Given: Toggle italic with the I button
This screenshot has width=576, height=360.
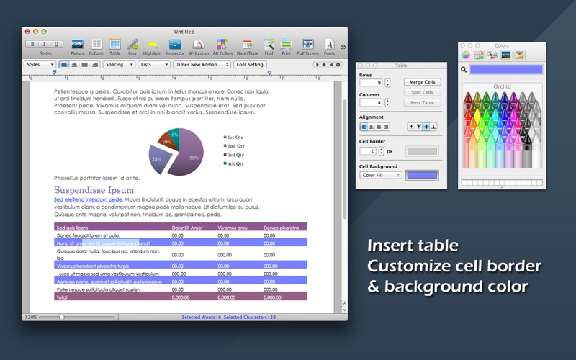Looking at the screenshot, I should click(44, 44).
